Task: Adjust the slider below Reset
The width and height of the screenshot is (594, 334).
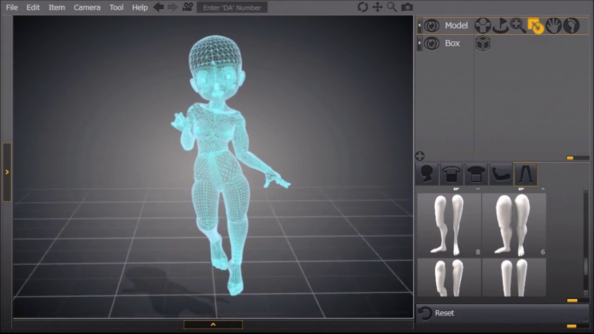Action: pos(572,326)
